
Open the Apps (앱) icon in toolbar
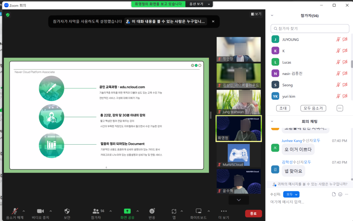[174, 211]
